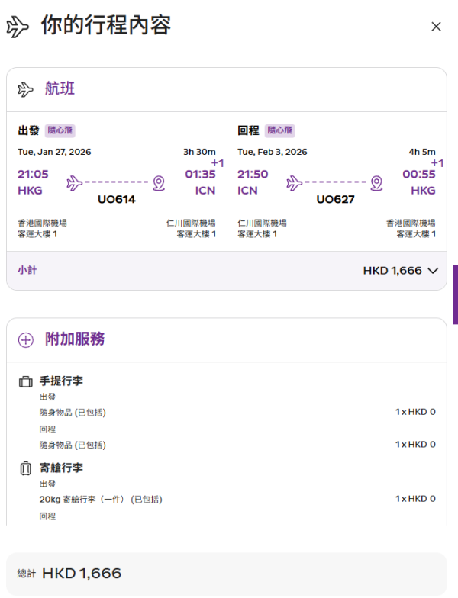This screenshot has height=598, width=458.
Task: Click return departure time 21:50
Action: point(253,174)
